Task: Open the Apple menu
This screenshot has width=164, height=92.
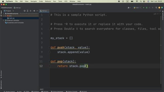Action: (3, 1)
